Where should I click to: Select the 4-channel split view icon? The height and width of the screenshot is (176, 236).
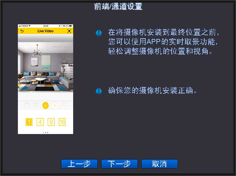(x=40, y=122)
